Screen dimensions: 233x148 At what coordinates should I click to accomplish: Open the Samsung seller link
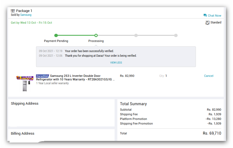tap(26, 15)
